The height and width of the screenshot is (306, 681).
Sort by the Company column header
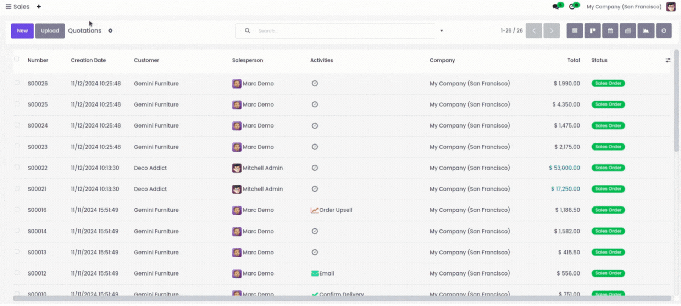click(442, 60)
